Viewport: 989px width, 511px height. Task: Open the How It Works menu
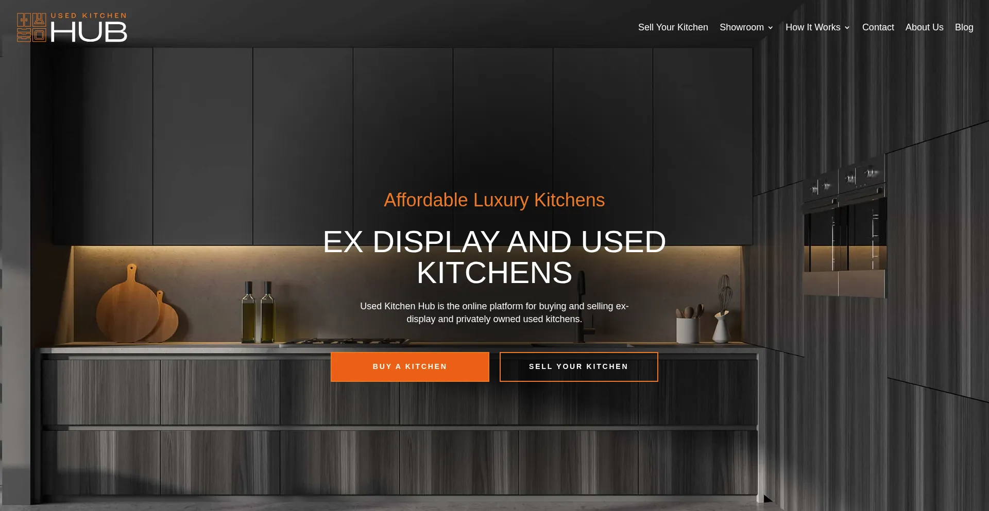pyautogui.click(x=813, y=27)
